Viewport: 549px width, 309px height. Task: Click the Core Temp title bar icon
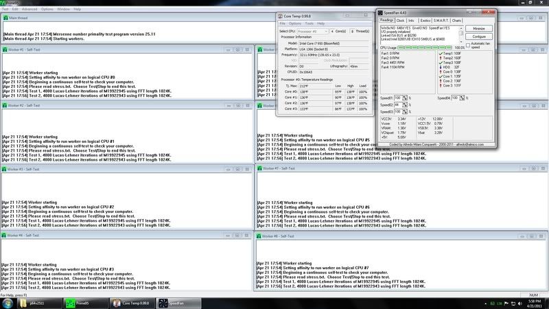pyautogui.click(x=280, y=16)
